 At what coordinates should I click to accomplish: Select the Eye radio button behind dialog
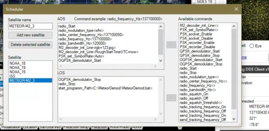(251, 46)
